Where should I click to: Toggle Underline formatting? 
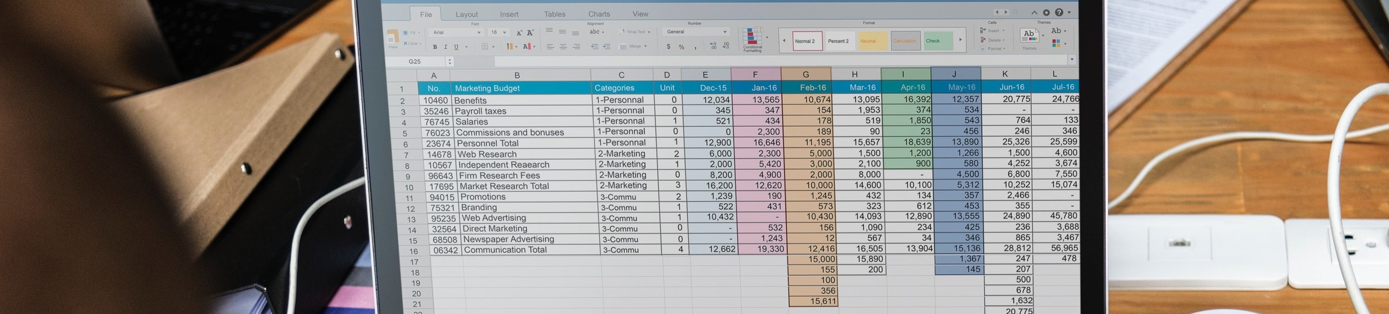pos(456,47)
